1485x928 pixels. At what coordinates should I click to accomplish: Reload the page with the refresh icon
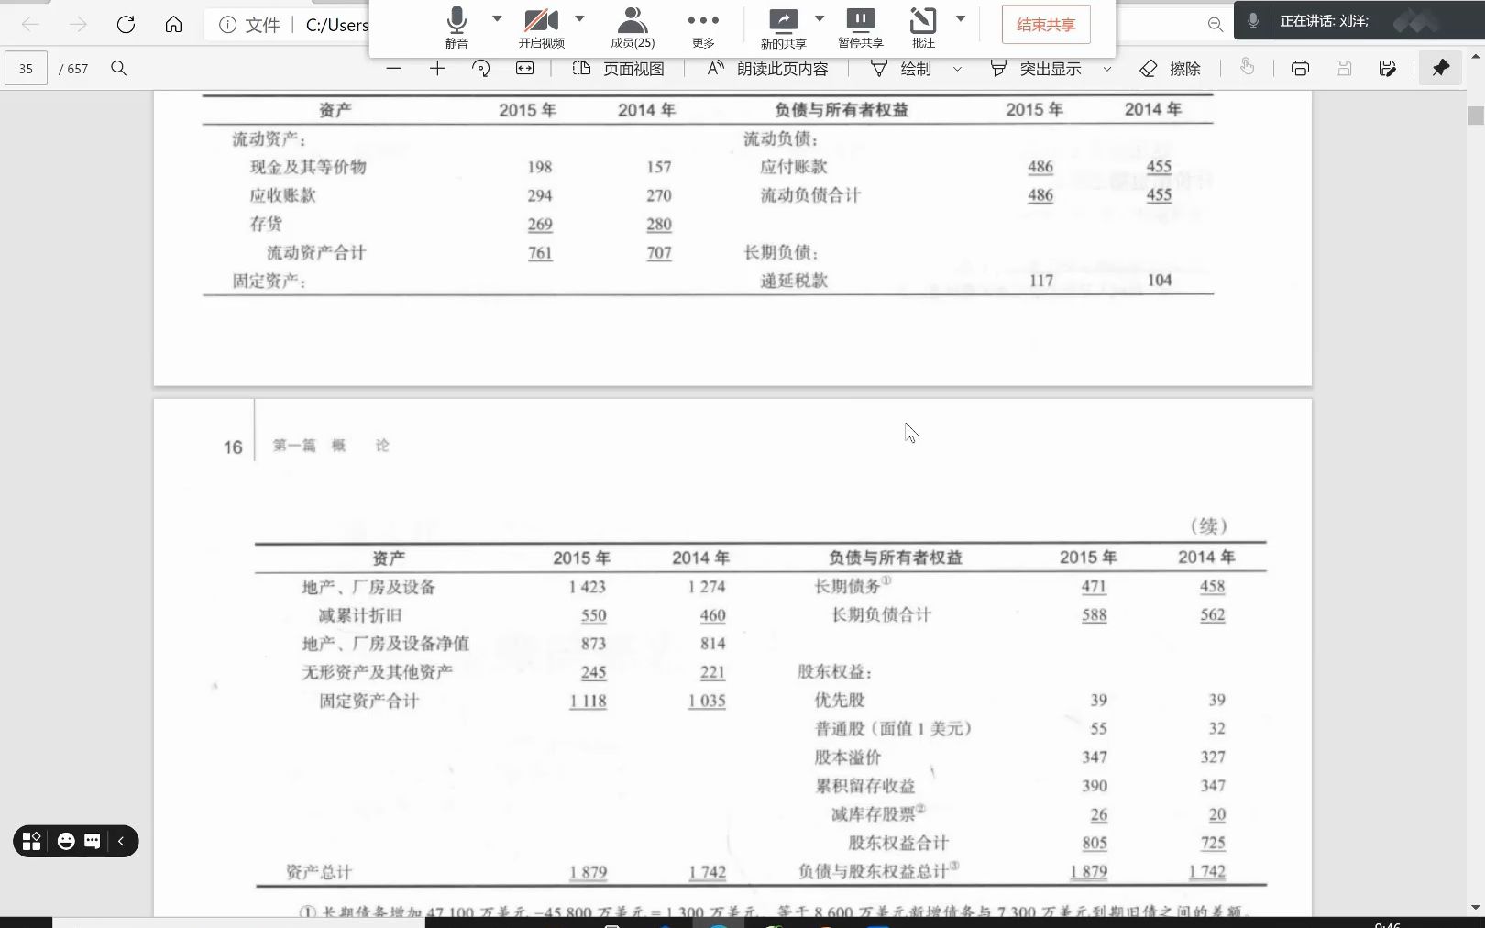click(x=126, y=25)
